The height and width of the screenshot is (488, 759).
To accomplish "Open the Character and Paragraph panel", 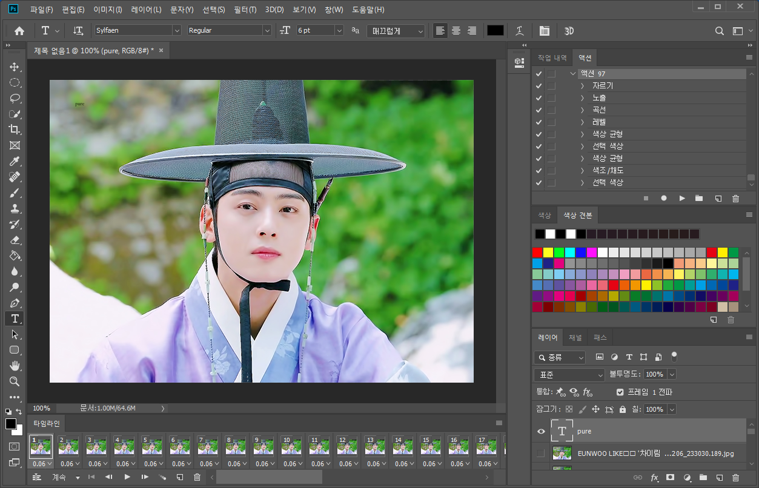I will click(x=545, y=30).
